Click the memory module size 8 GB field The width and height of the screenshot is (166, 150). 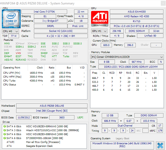(106, 62)
